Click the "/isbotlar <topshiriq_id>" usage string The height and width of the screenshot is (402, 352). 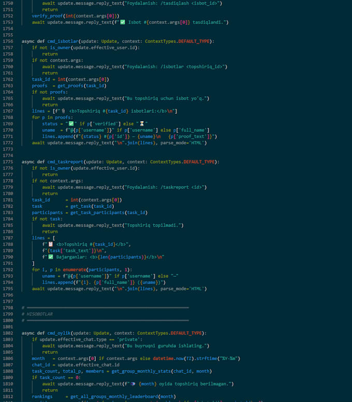(x=174, y=67)
